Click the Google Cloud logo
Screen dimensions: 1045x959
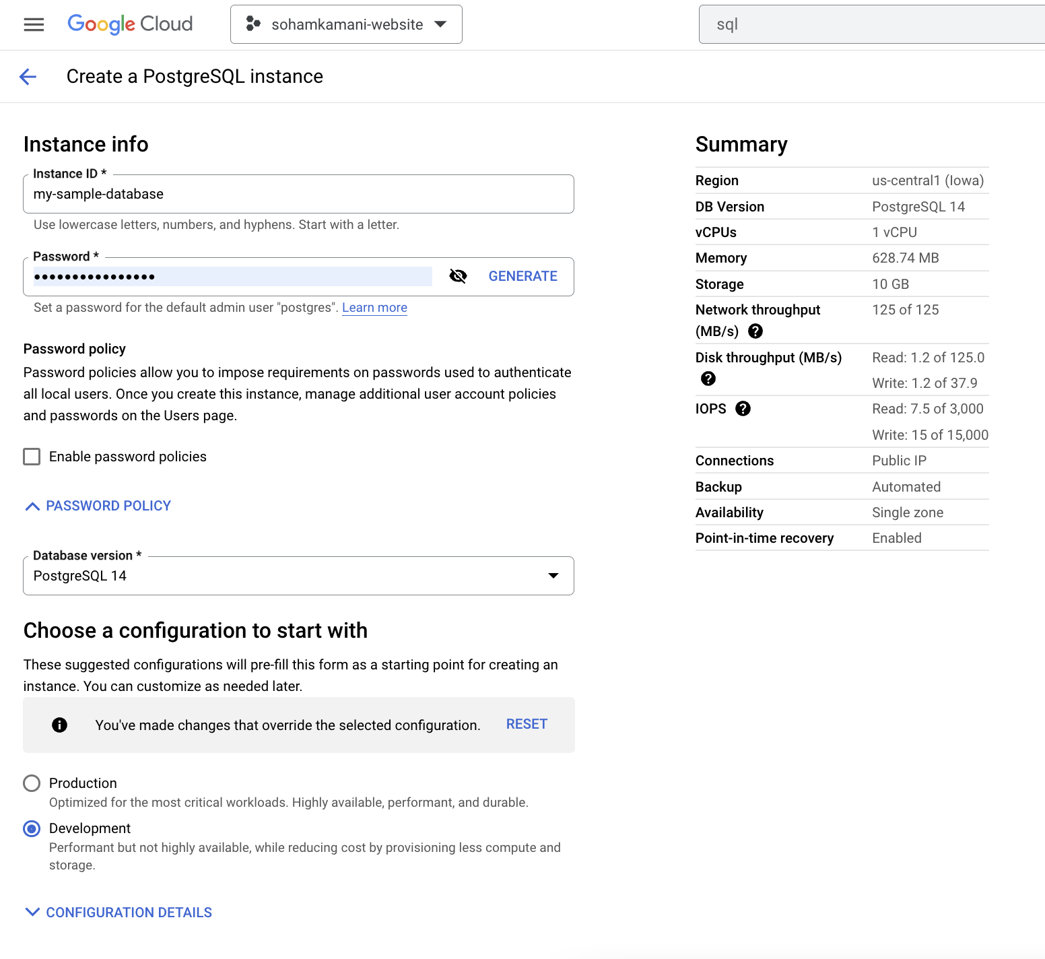pos(130,24)
